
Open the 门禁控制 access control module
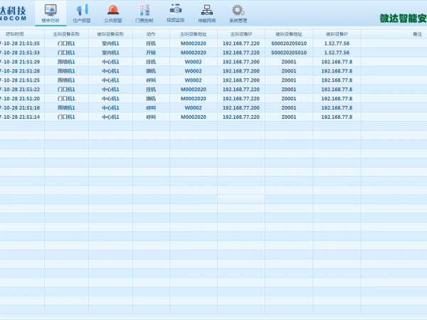(x=144, y=13)
